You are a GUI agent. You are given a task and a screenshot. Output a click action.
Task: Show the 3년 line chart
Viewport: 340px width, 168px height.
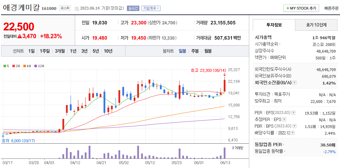coord(84,51)
